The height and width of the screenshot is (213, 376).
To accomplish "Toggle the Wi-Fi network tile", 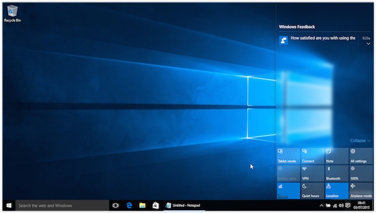I will point(288,191).
